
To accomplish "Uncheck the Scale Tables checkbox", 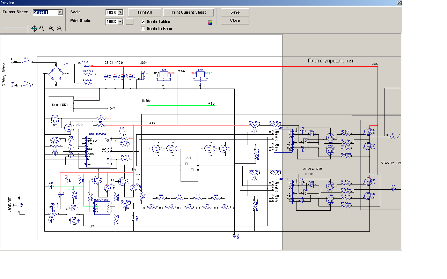I will 142,22.
